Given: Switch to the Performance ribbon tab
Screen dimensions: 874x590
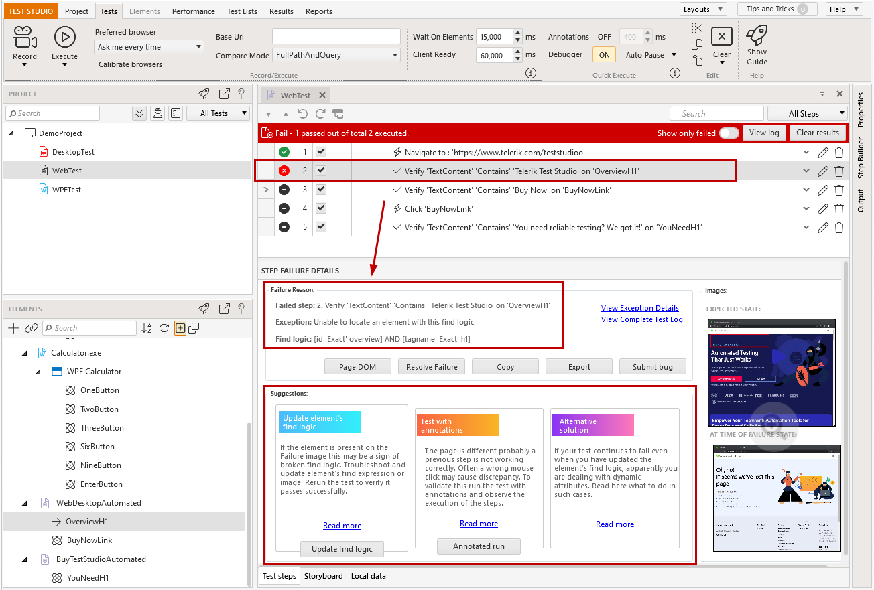Looking at the screenshot, I should (194, 11).
